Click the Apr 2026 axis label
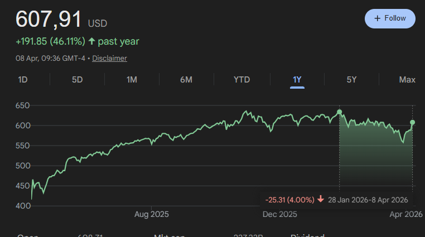425x237 pixels. click(x=406, y=214)
